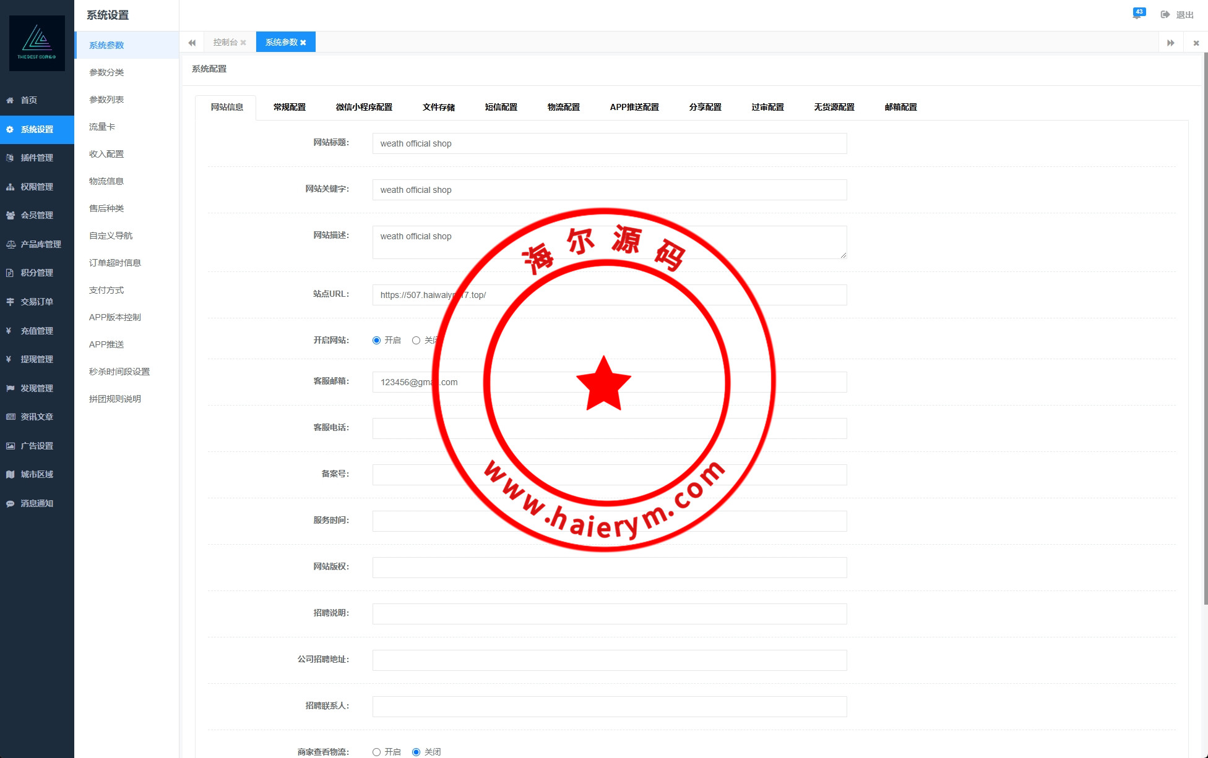Click the notification bell icon with badge
The image size is (1208, 758).
(x=1137, y=14)
